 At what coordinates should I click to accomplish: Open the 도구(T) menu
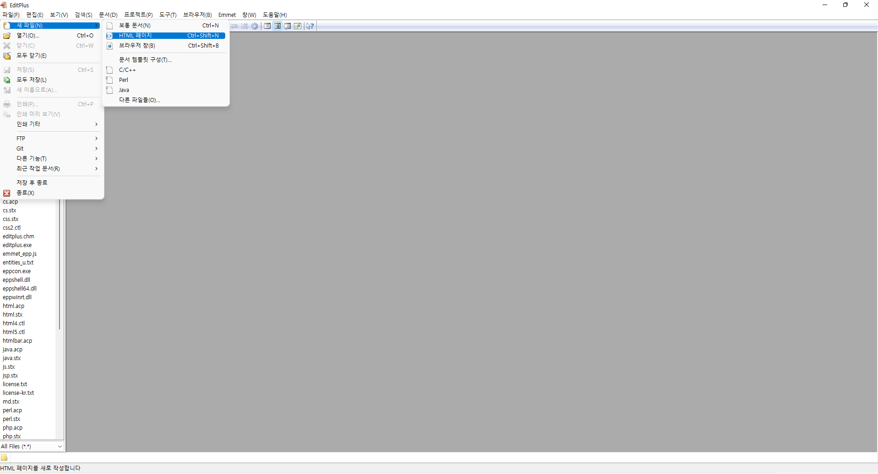[168, 15]
